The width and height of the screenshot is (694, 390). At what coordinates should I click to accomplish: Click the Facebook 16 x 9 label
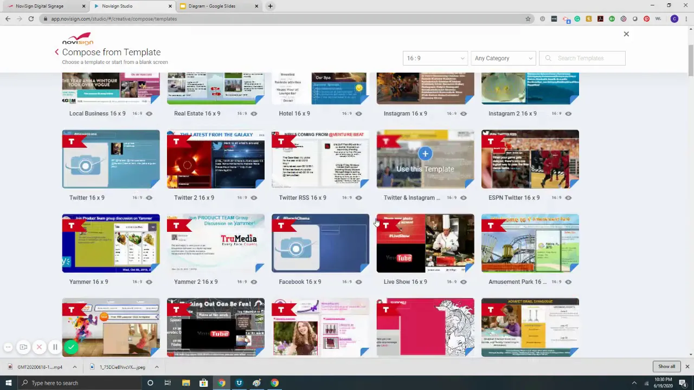click(x=300, y=282)
